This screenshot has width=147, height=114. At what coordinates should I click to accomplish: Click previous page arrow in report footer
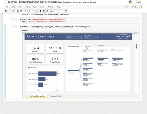click(23, 96)
